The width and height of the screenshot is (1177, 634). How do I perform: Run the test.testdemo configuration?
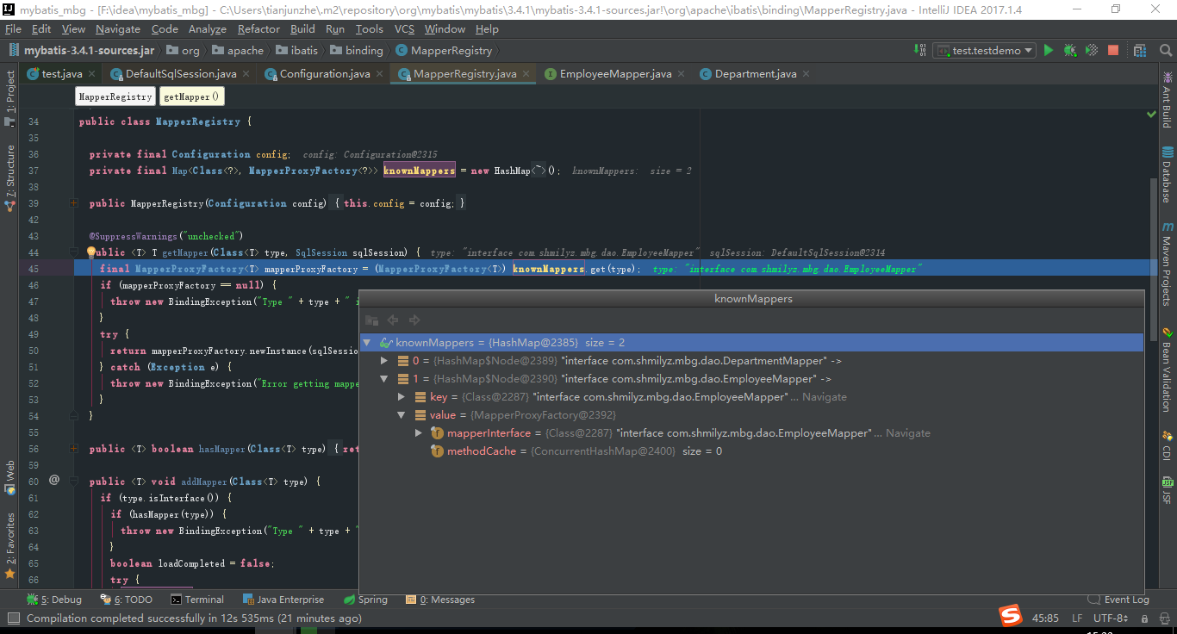click(x=1048, y=51)
